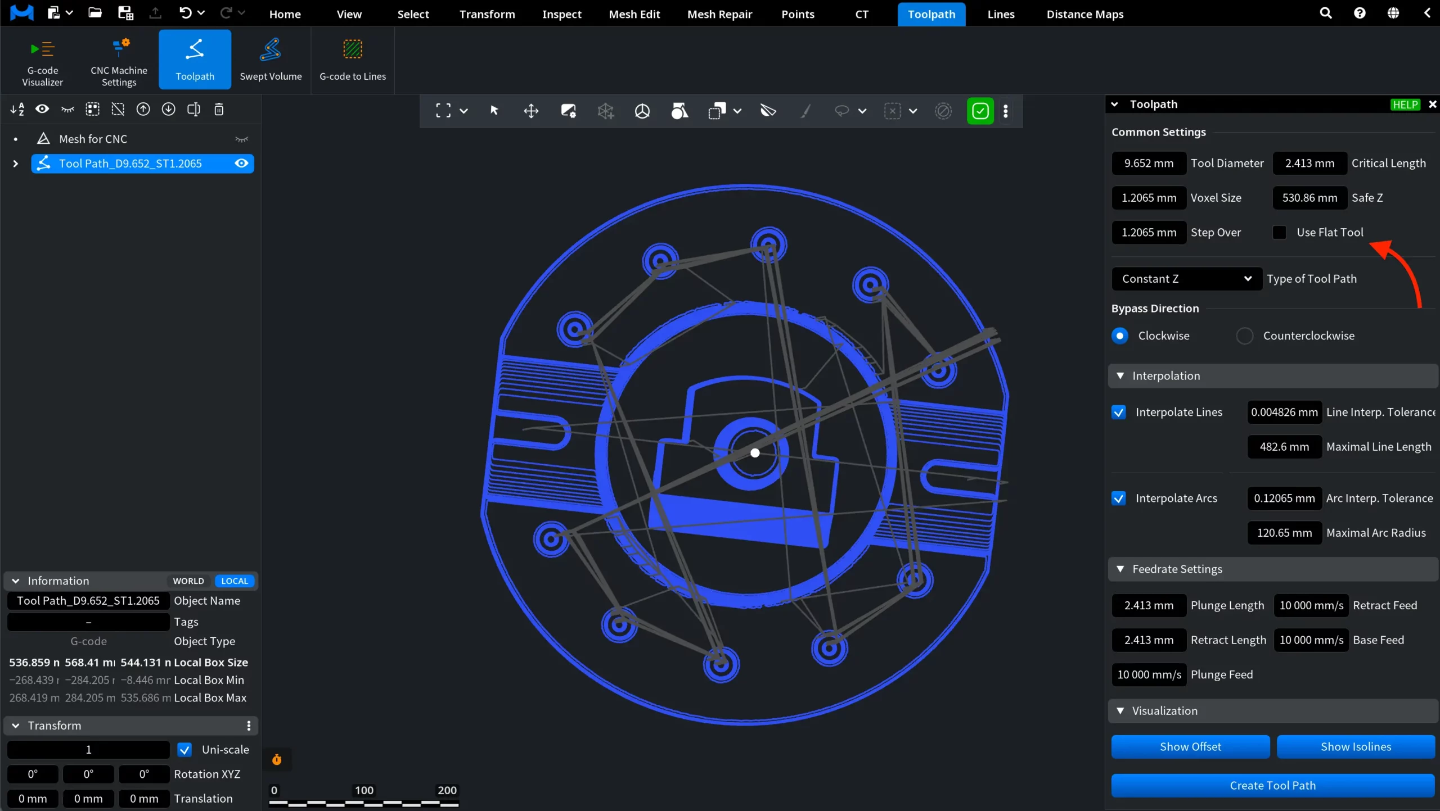Screen dimensions: 1440x811
Task: Enable the Use Flat Tool checkbox
Action: pos(1280,232)
